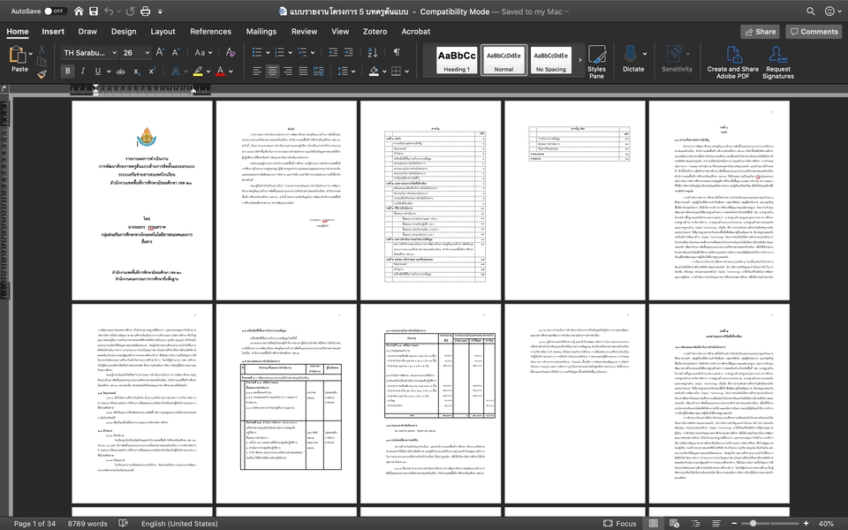Open the borders dropdown arrow
Viewport: 848px width, 530px height.
point(406,71)
